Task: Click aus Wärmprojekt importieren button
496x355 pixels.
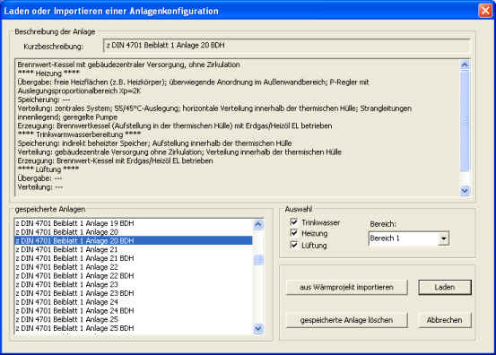Action: tap(347, 288)
